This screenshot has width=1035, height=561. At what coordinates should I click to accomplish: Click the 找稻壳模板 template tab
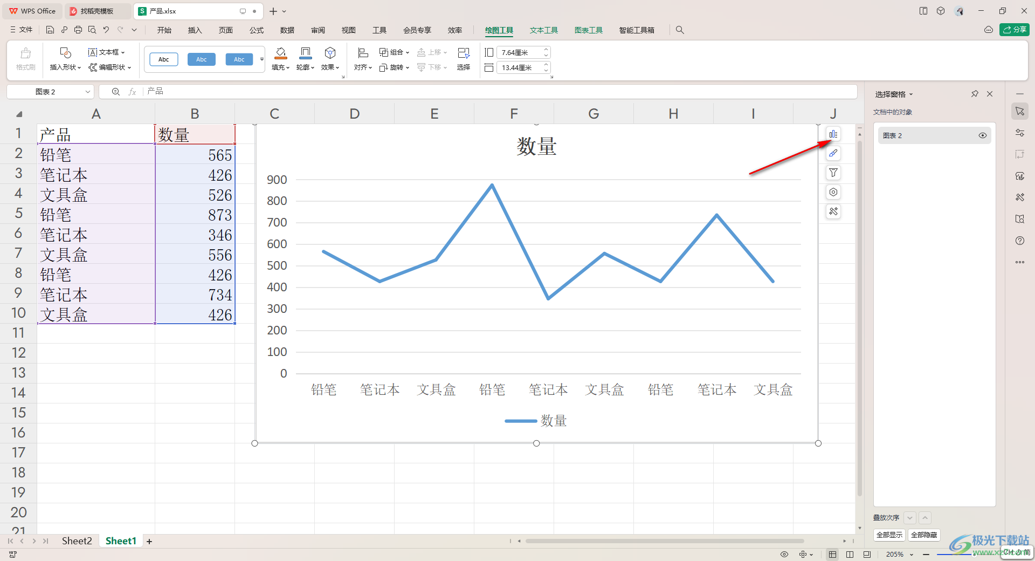click(97, 11)
